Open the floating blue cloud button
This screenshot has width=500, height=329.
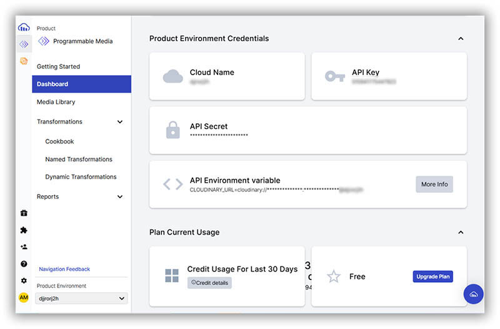pyautogui.click(x=473, y=294)
